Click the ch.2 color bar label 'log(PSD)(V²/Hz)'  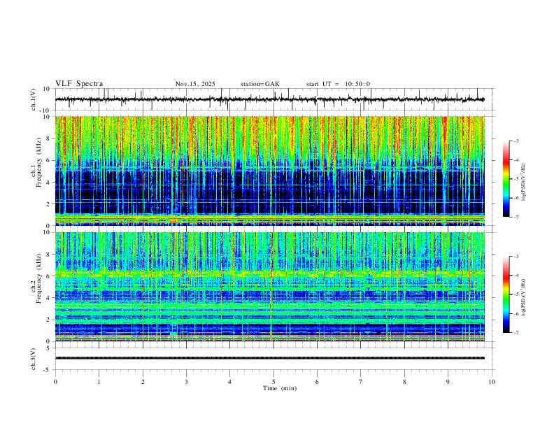(523, 298)
